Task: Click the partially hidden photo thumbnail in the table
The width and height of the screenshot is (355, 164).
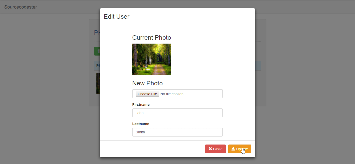Action: (98, 83)
